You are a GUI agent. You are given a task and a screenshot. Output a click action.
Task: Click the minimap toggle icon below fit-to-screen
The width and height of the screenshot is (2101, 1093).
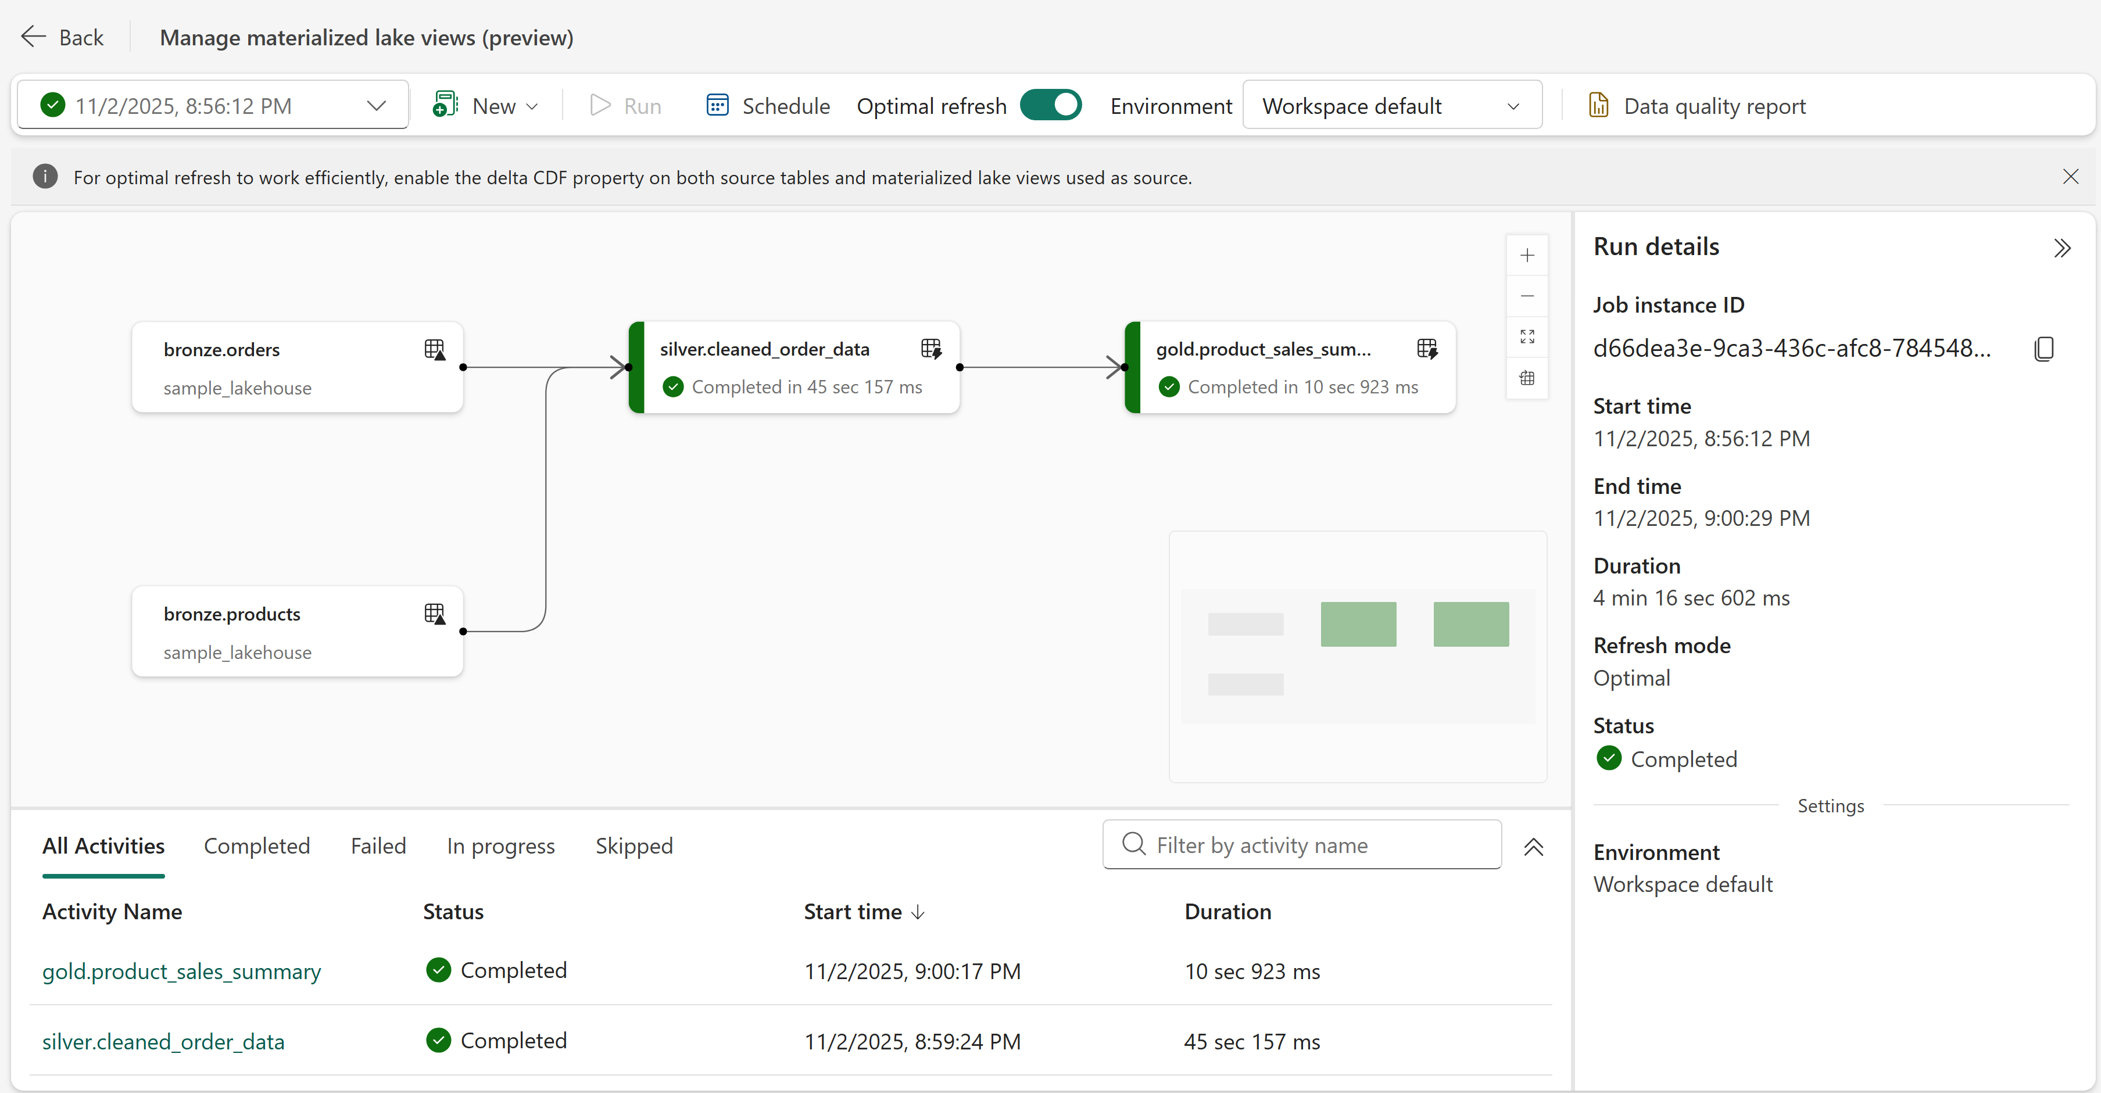point(1527,378)
